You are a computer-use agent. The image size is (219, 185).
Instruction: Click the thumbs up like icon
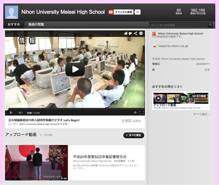click(x=126, y=33)
